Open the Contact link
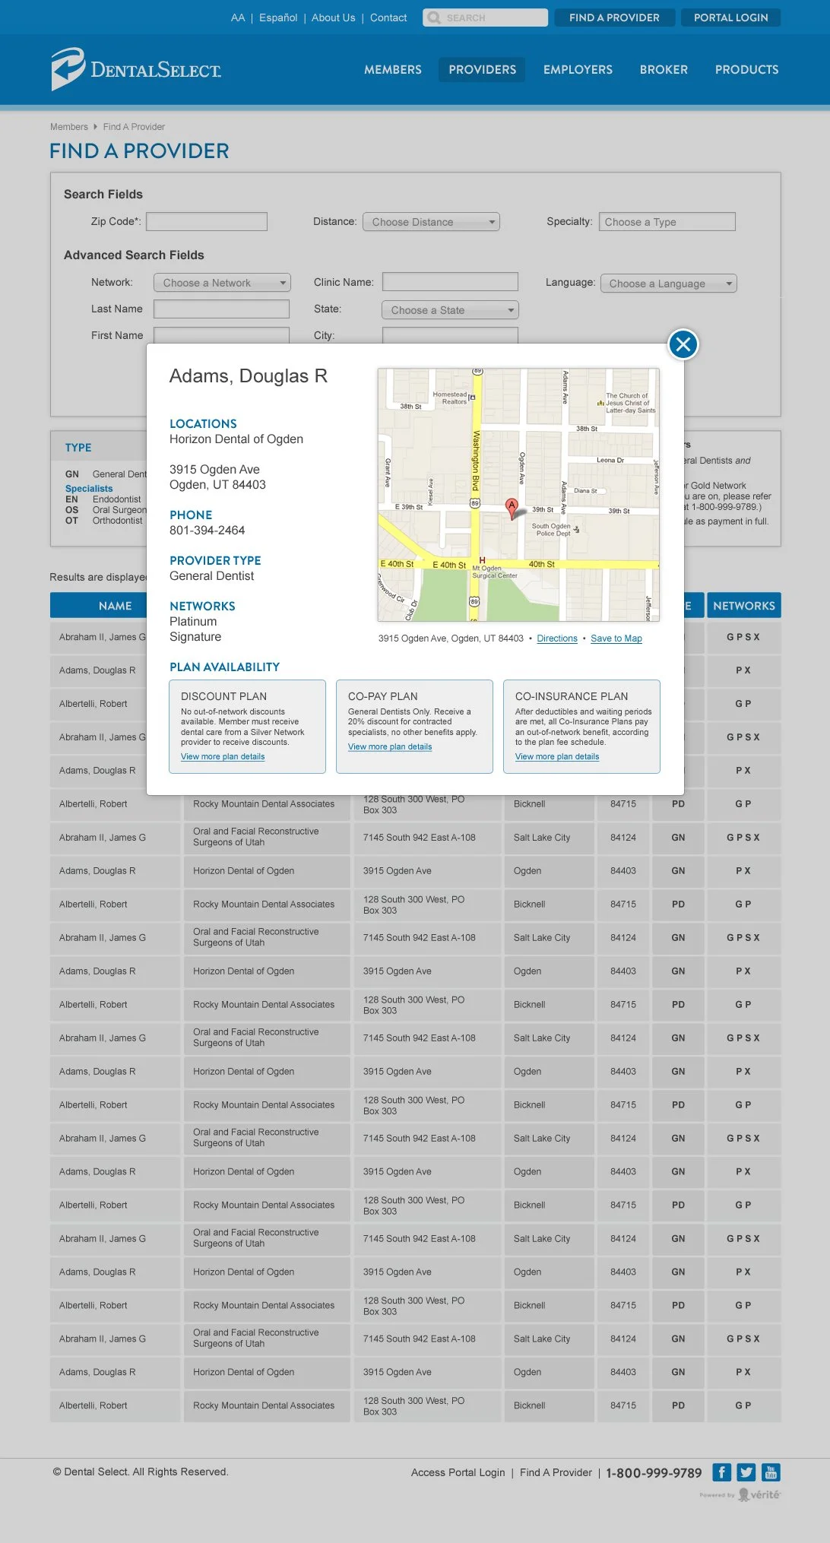The image size is (830, 1543). coord(388,17)
